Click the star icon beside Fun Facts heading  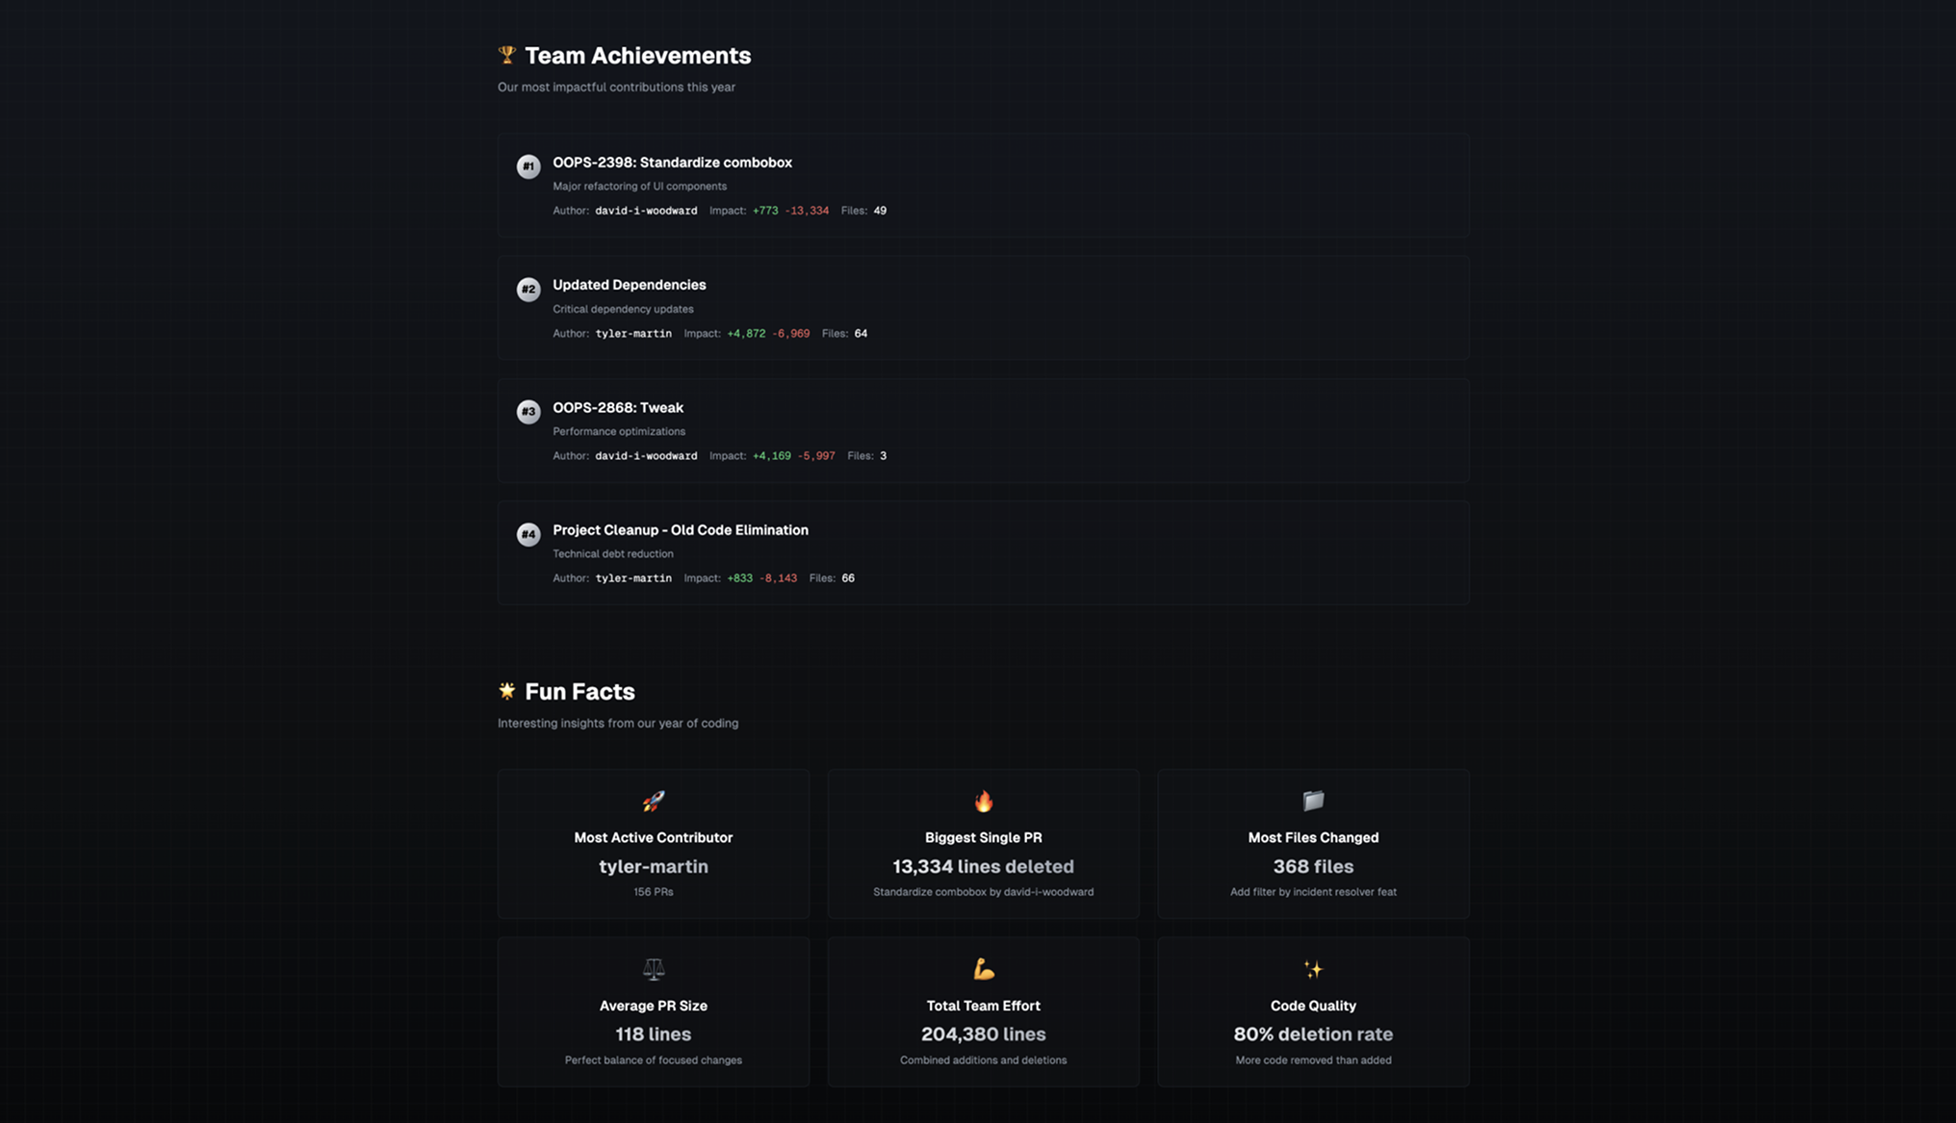point(505,690)
